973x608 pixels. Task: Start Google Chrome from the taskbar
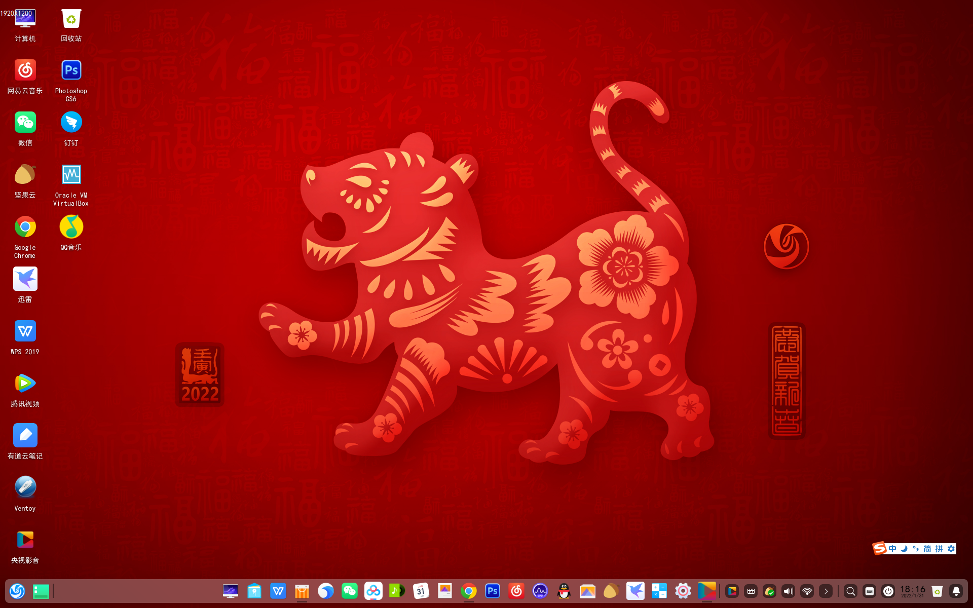[x=468, y=591]
